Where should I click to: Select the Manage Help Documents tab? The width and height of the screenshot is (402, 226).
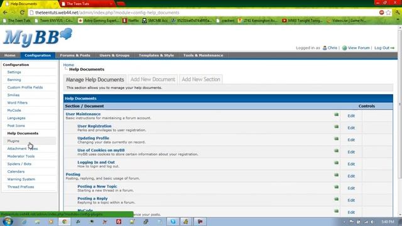(95, 80)
